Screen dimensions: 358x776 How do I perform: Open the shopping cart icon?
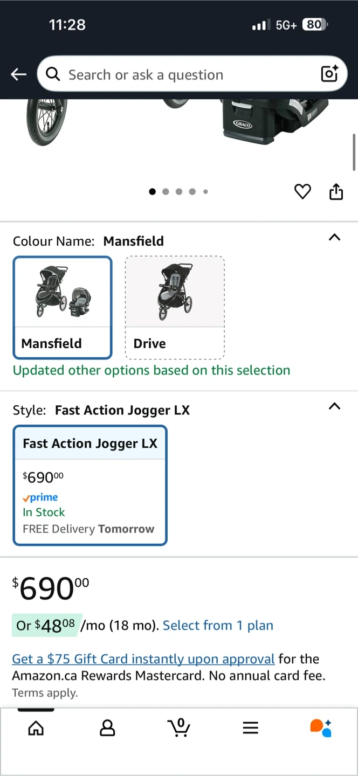178,727
